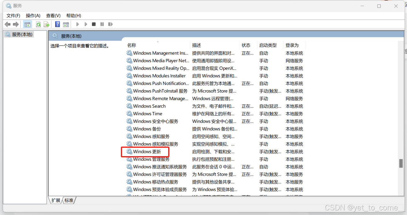The height and width of the screenshot is (215, 407).
Task: Sort by the 状态 column header
Action: 246,45
